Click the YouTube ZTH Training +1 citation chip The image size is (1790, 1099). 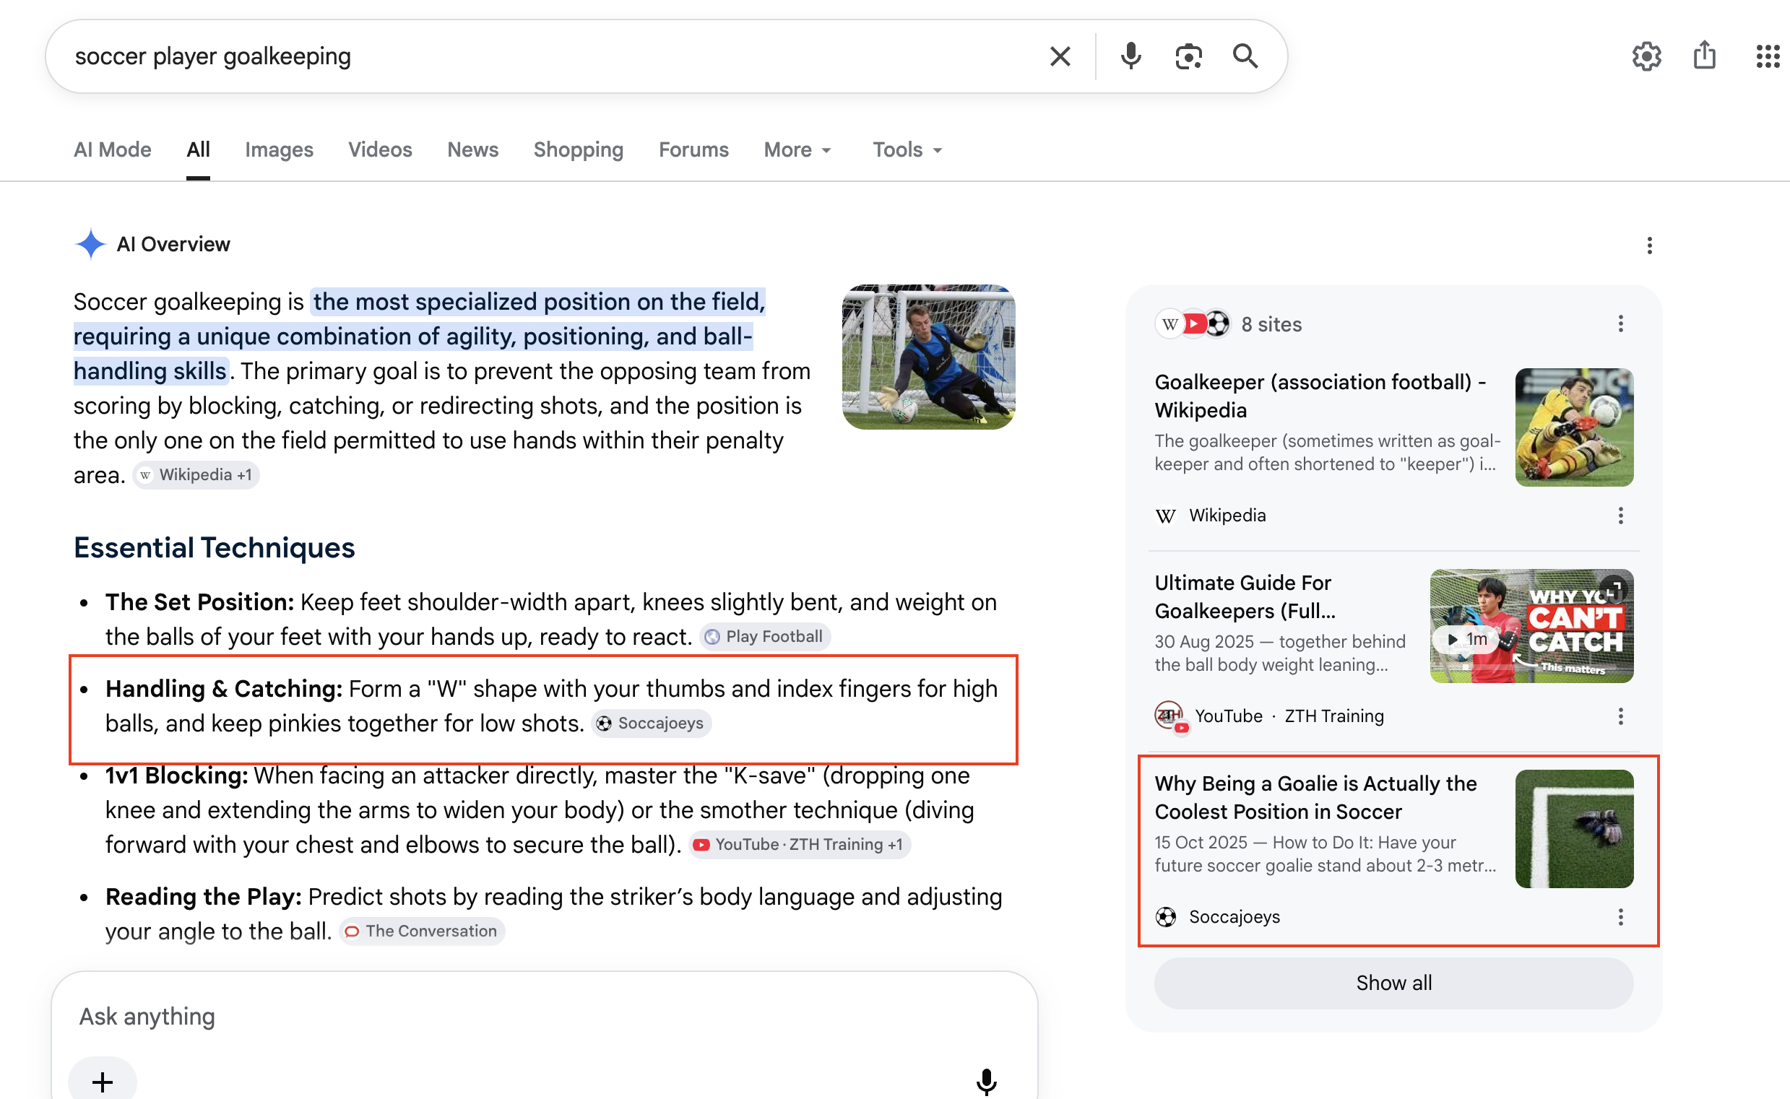(x=800, y=845)
